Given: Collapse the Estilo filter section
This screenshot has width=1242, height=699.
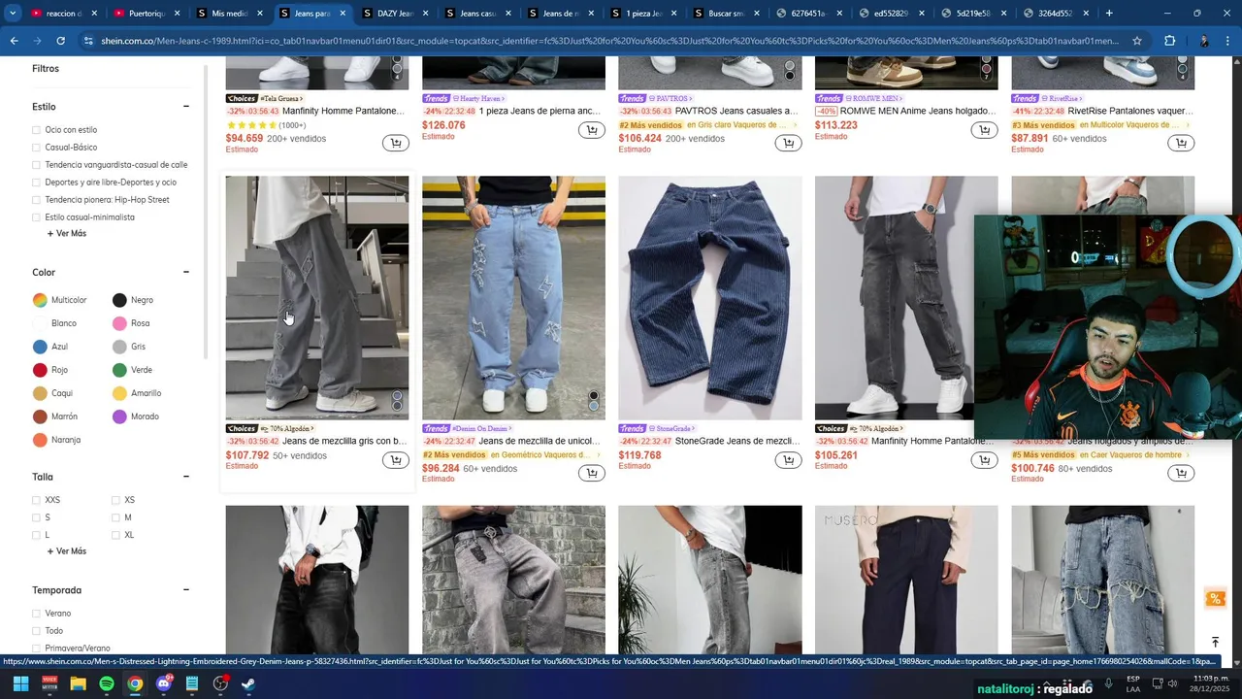Looking at the screenshot, I should click(x=186, y=107).
